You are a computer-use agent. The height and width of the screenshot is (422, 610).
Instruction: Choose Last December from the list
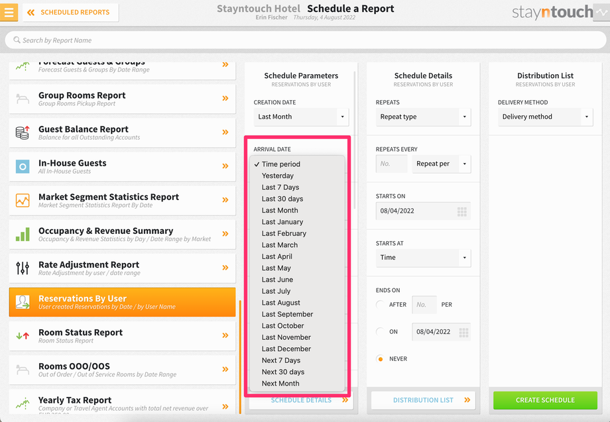click(x=297, y=349)
